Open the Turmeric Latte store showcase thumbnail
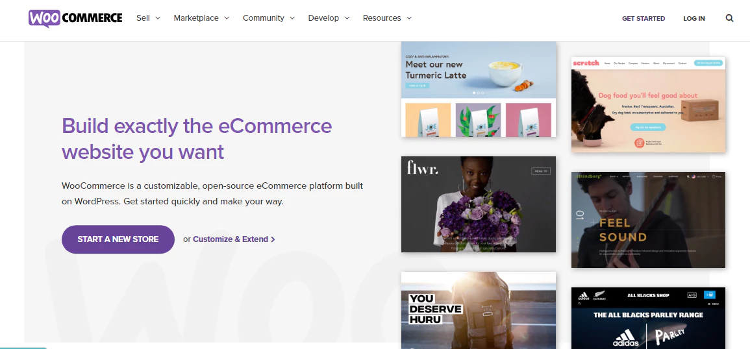The image size is (750, 349). click(479, 90)
